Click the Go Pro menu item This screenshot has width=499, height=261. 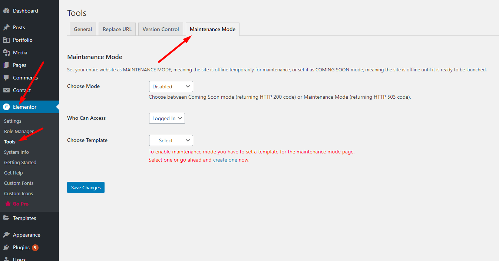pyautogui.click(x=20, y=204)
